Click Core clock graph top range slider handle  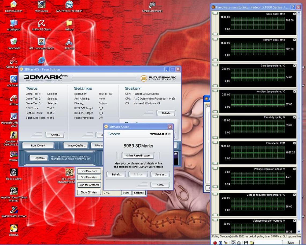click(215, 13)
